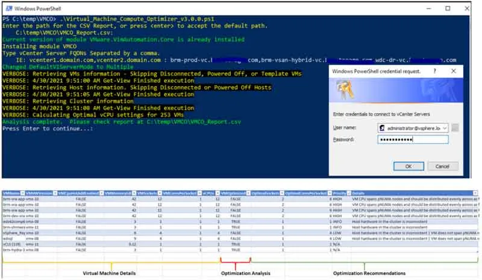Screen dimensions: 482x280
Task: Open the VMCoresPerSocket column filter dropdown
Action: coord(199,193)
